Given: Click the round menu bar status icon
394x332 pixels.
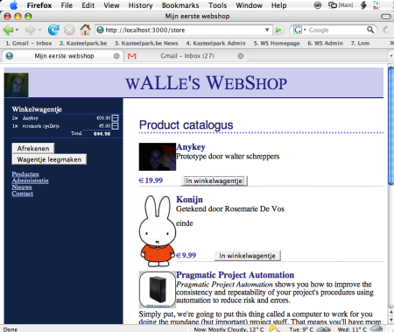Looking at the screenshot, I should click(318, 5).
